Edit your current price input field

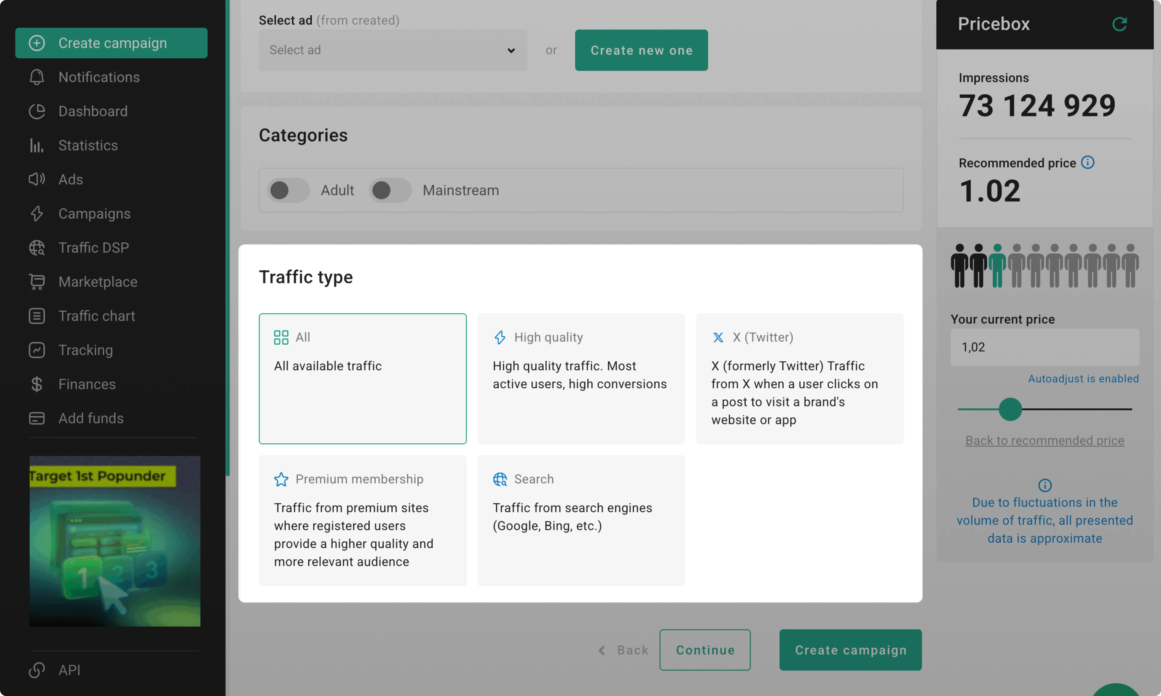click(x=1045, y=347)
